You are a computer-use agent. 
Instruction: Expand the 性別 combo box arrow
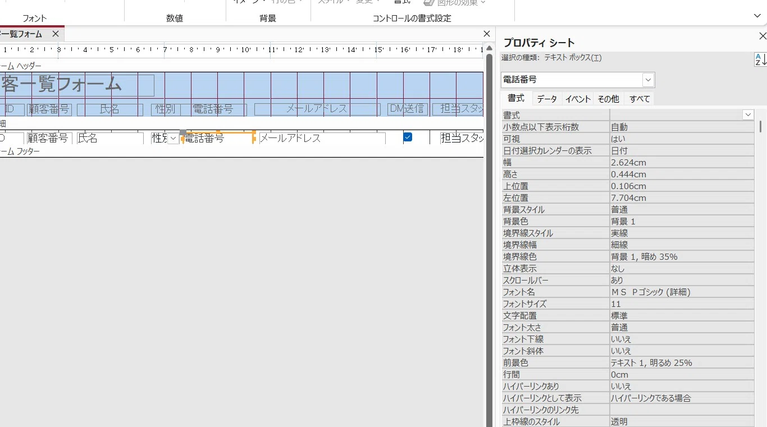(174, 138)
